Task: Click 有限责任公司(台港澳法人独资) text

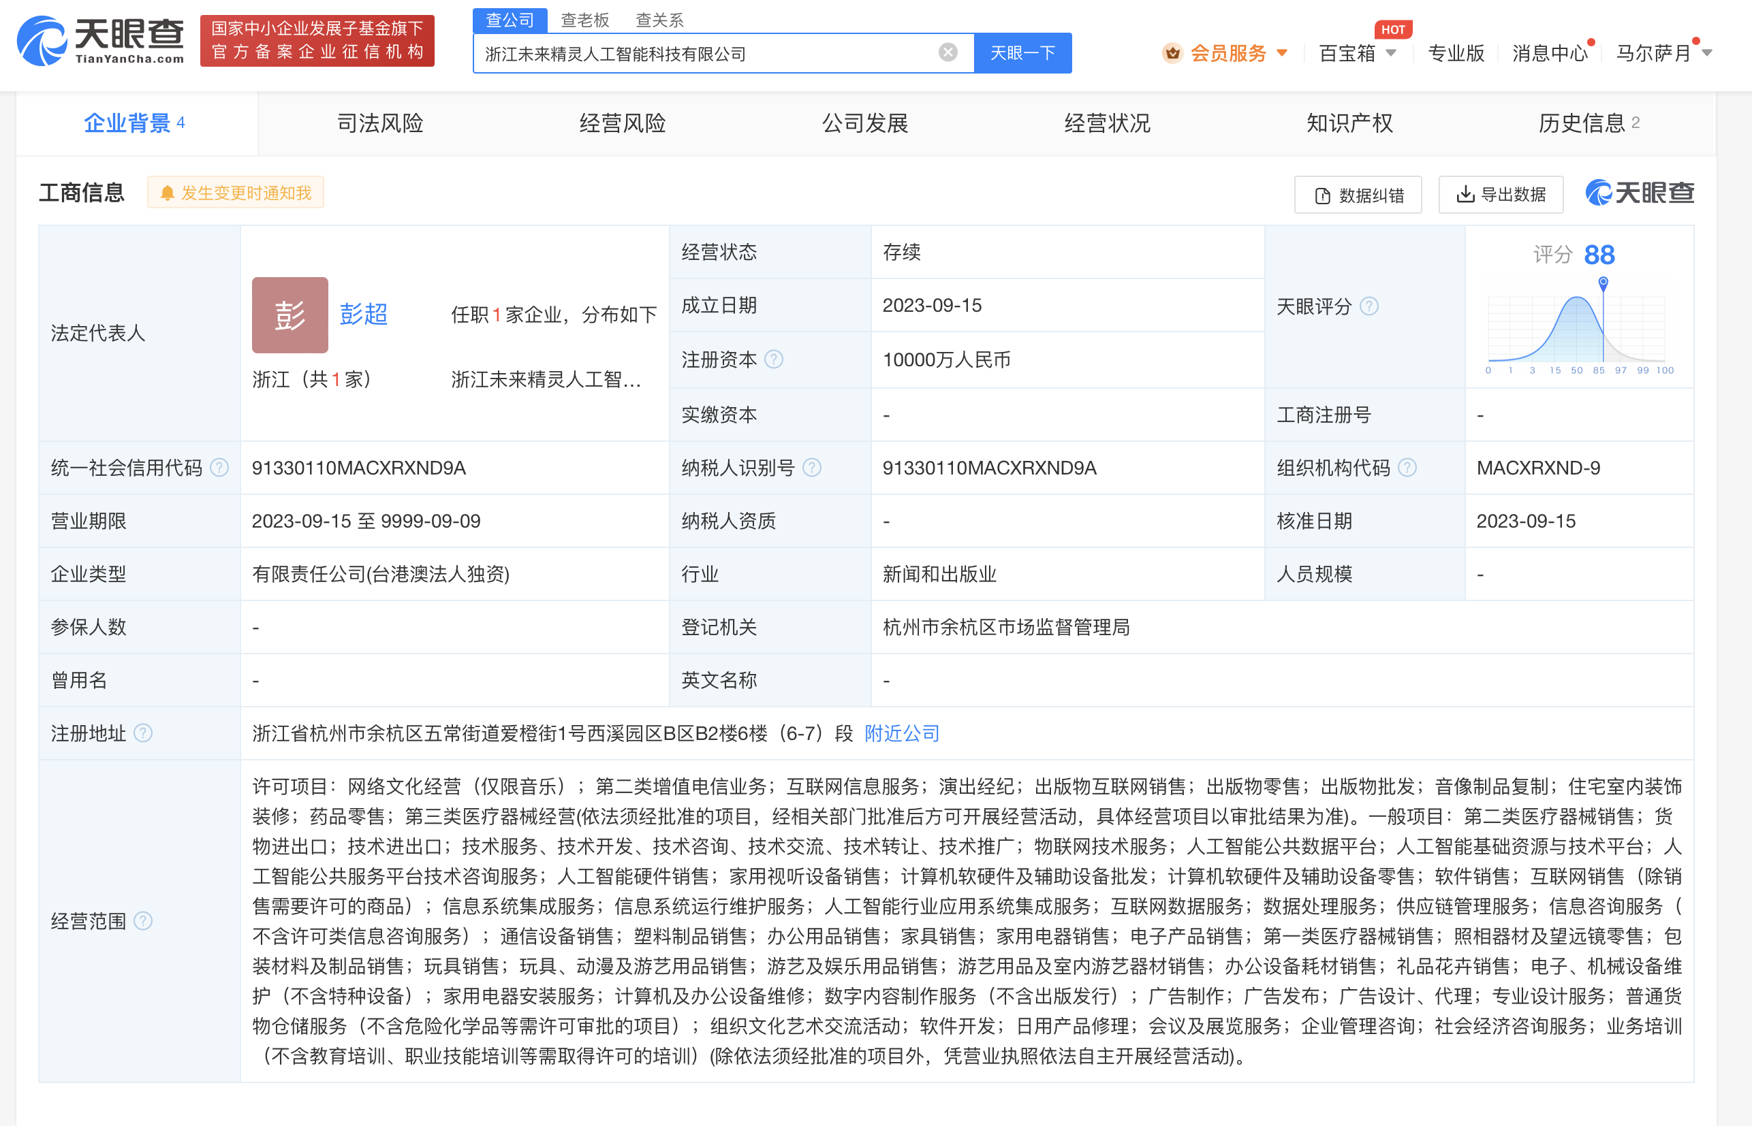Action: pos(380,573)
